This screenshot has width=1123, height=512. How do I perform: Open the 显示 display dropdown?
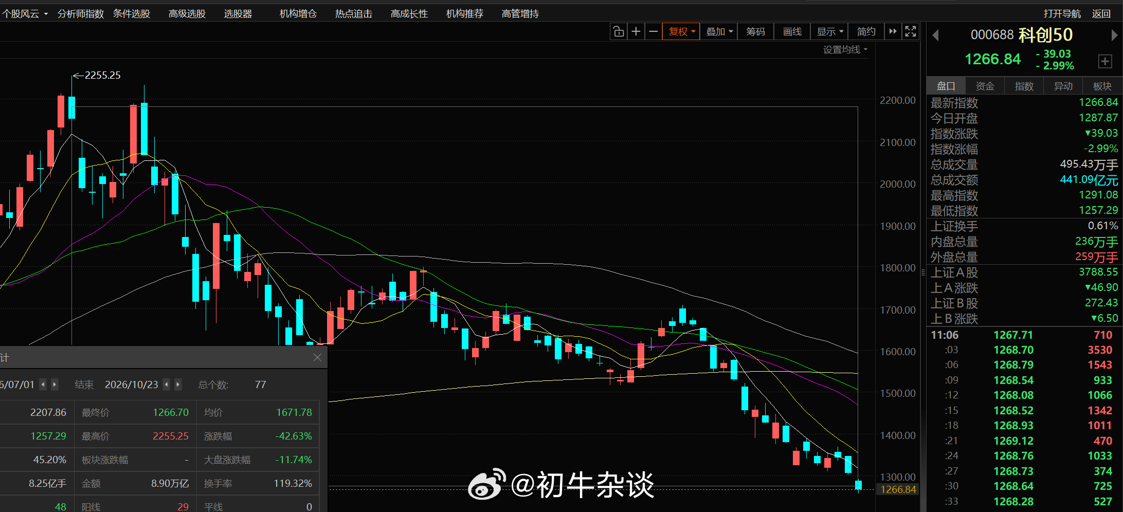click(x=830, y=32)
